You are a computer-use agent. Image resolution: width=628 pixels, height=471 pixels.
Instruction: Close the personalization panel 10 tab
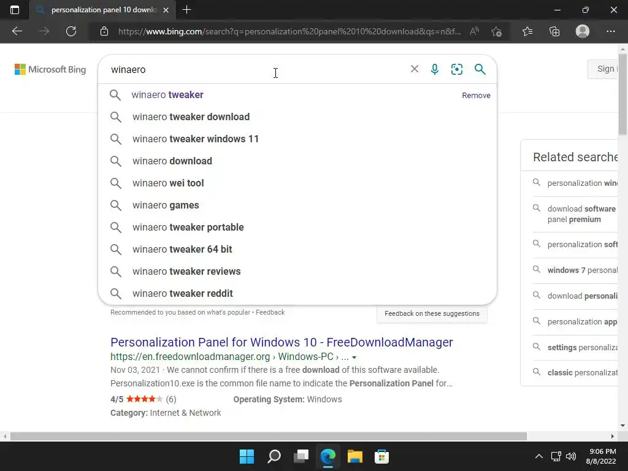166,10
